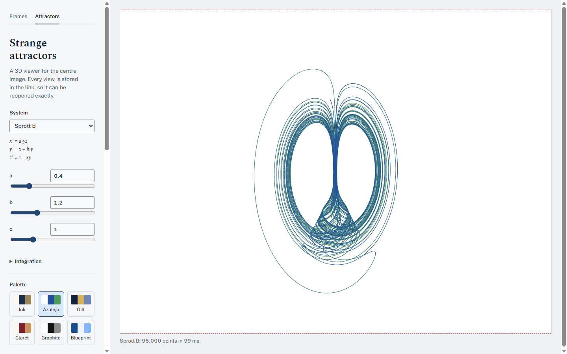
Task: Click the sidebar scroll down arrow
Action: [x=107, y=351]
